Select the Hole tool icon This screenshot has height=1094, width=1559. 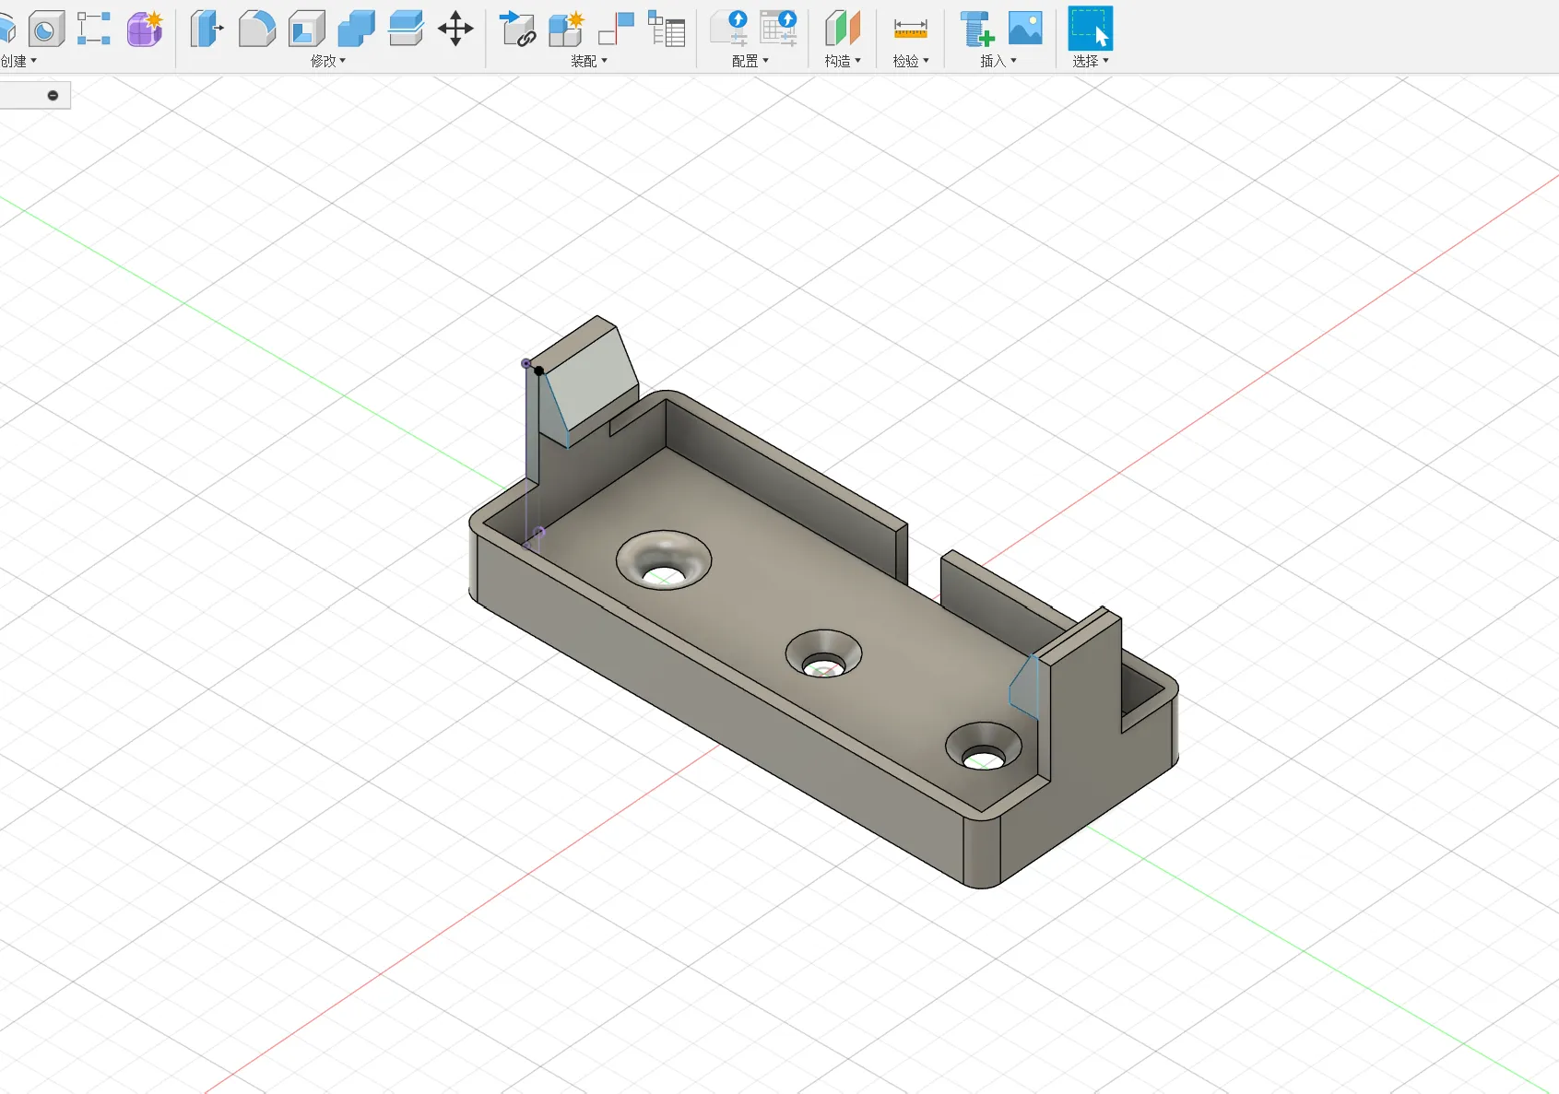(x=46, y=29)
